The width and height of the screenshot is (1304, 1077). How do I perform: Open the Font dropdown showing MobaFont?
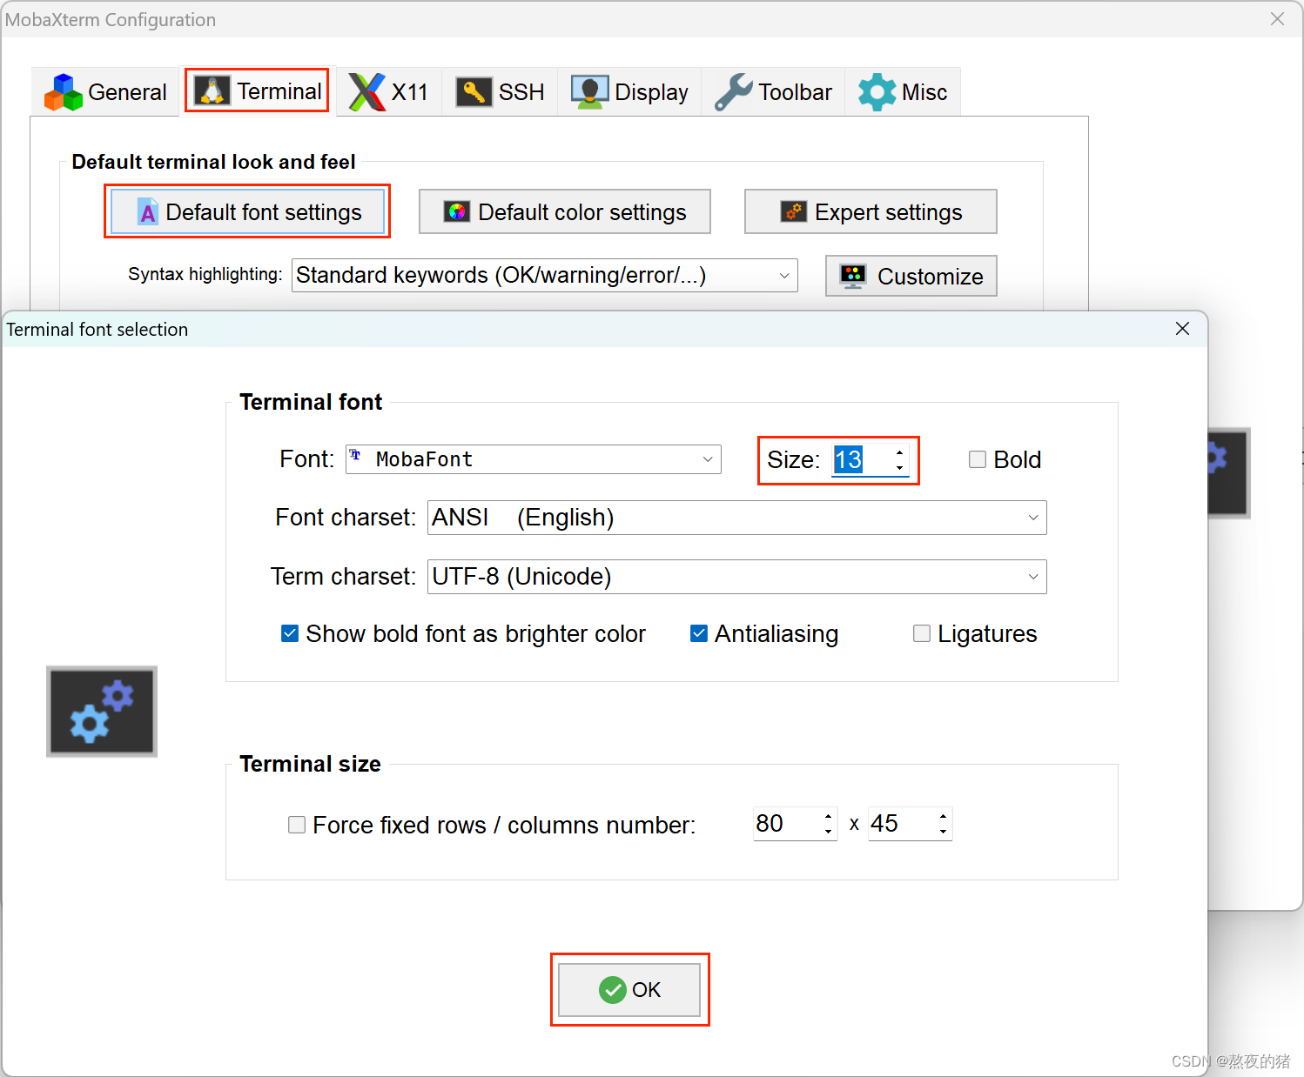[534, 459]
